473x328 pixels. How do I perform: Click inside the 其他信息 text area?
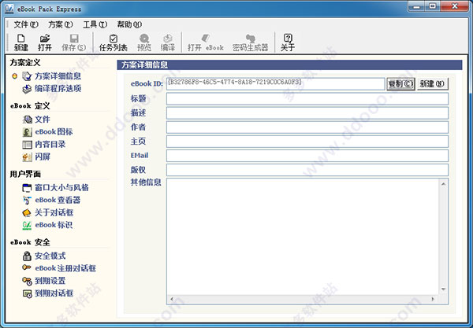[x=303, y=237]
